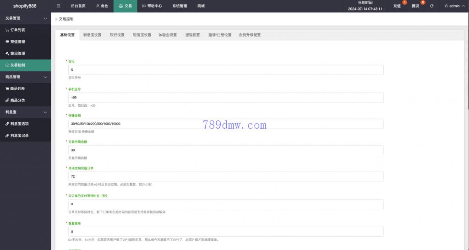Switch to the 提现设置 tab
This screenshot has height=250, width=469.
(x=192, y=35)
